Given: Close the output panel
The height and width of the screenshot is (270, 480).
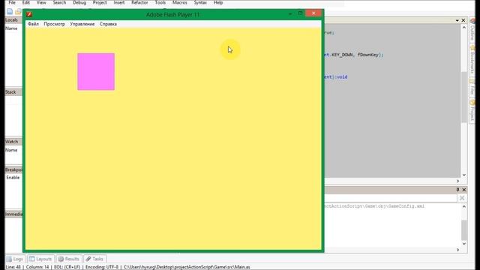Looking at the screenshot, I should (x=464, y=190).
